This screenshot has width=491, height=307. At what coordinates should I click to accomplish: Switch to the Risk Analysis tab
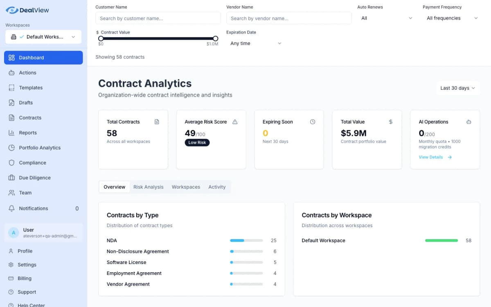pos(148,187)
